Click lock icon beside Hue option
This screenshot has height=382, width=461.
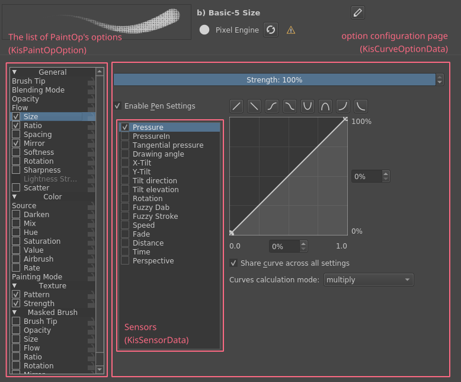[x=91, y=233]
